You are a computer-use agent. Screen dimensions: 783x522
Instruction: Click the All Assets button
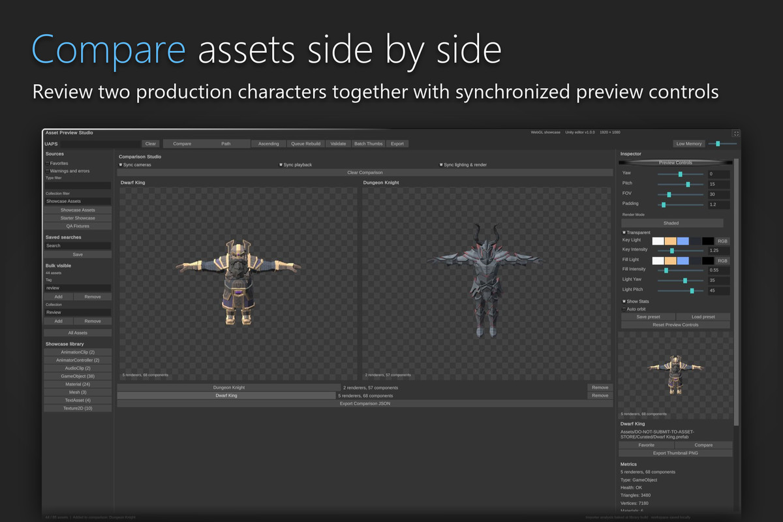[x=78, y=333]
